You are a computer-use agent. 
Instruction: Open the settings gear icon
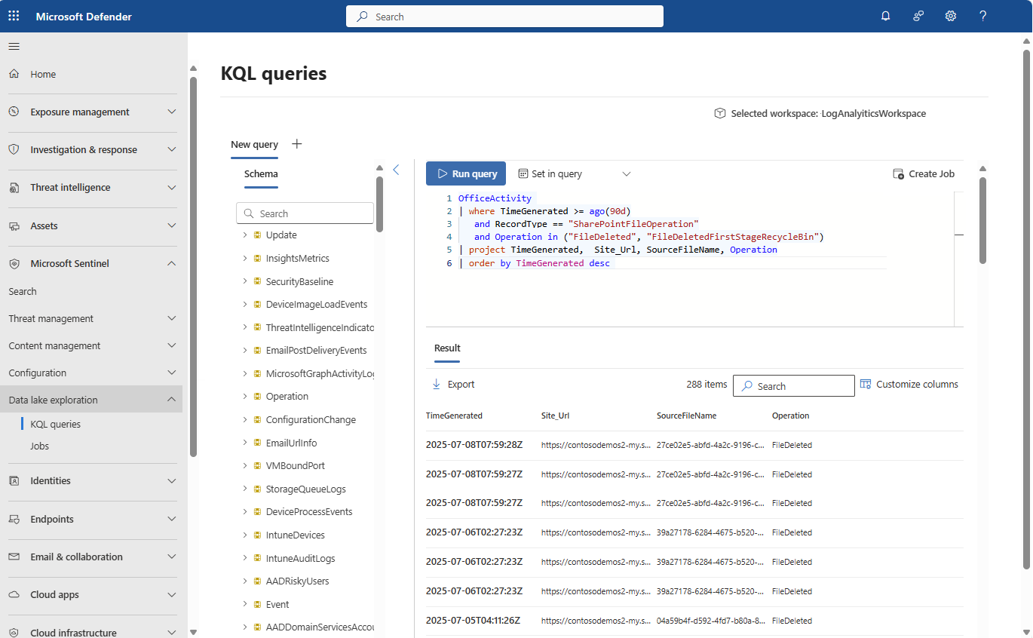coord(950,15)
